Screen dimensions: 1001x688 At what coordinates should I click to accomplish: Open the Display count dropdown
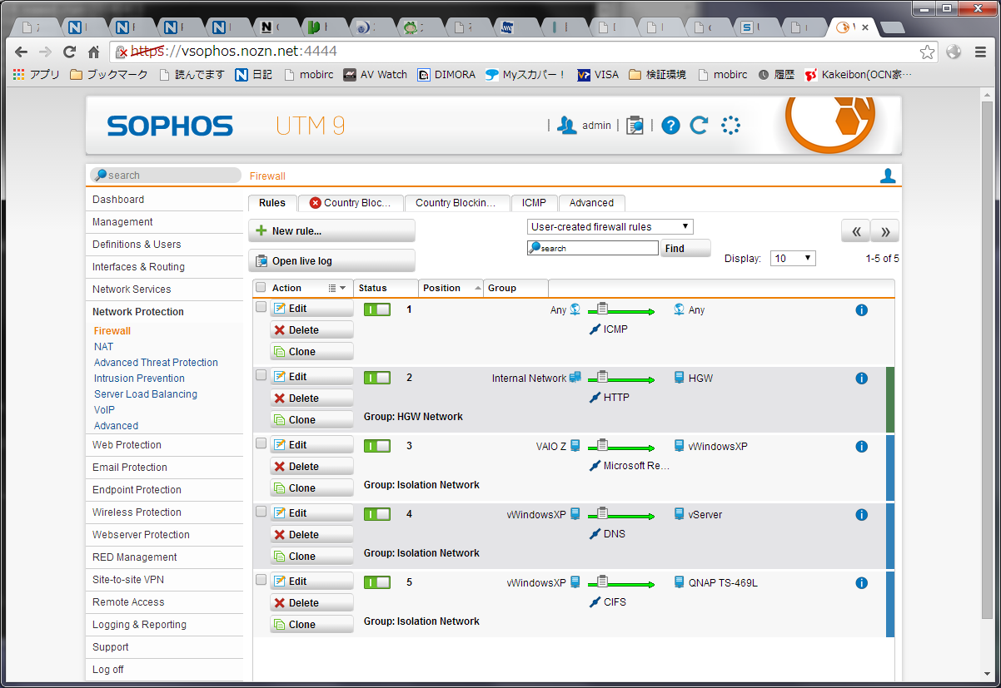pyautogui.click(x=792, y=259)
